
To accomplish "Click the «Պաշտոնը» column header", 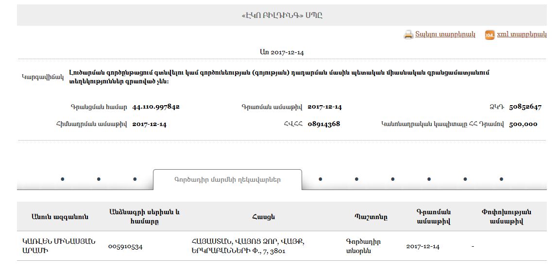I will pyautogui.click(x=371, y=217).
